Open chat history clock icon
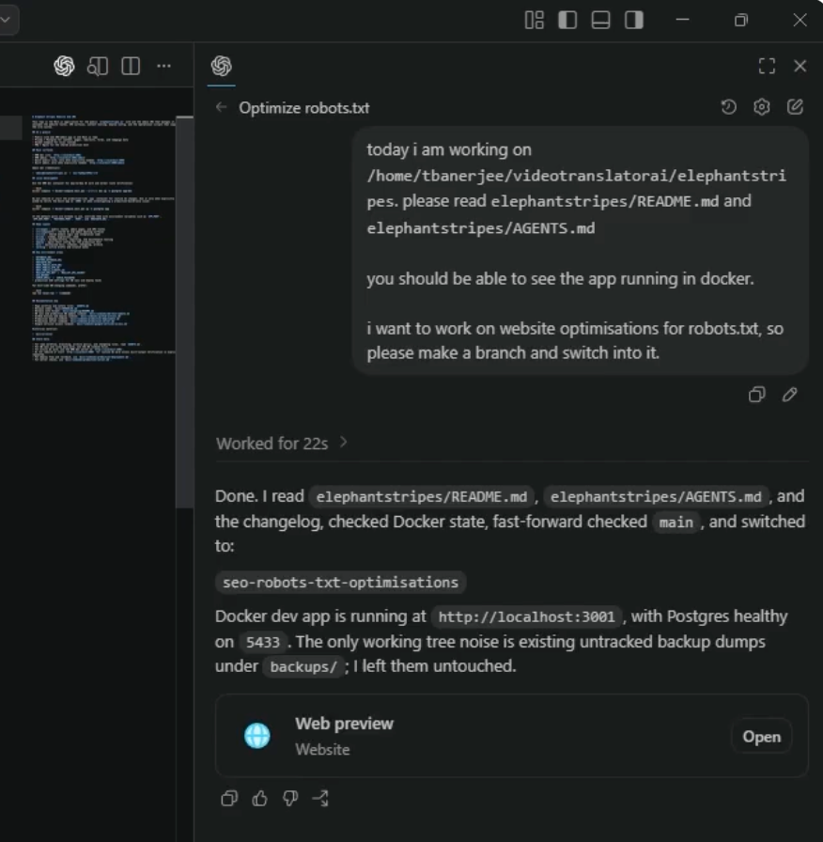The width and height of the screenshot is (823, 842). tap(728, 107)
